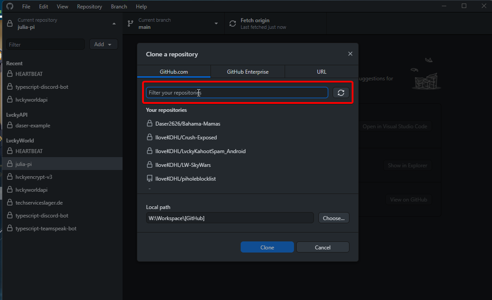492x300 pixels.
Task: Open the Current branch main dropdown
Action: click(x=216, y=24)
